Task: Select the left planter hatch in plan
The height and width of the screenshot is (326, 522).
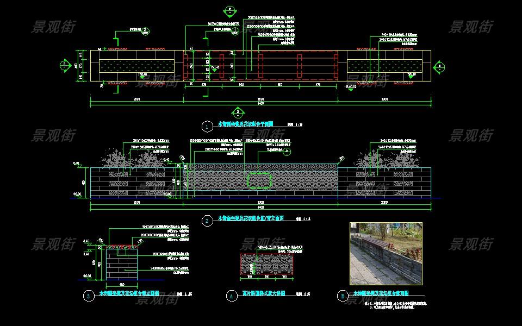Action: (x=136, y=66)
